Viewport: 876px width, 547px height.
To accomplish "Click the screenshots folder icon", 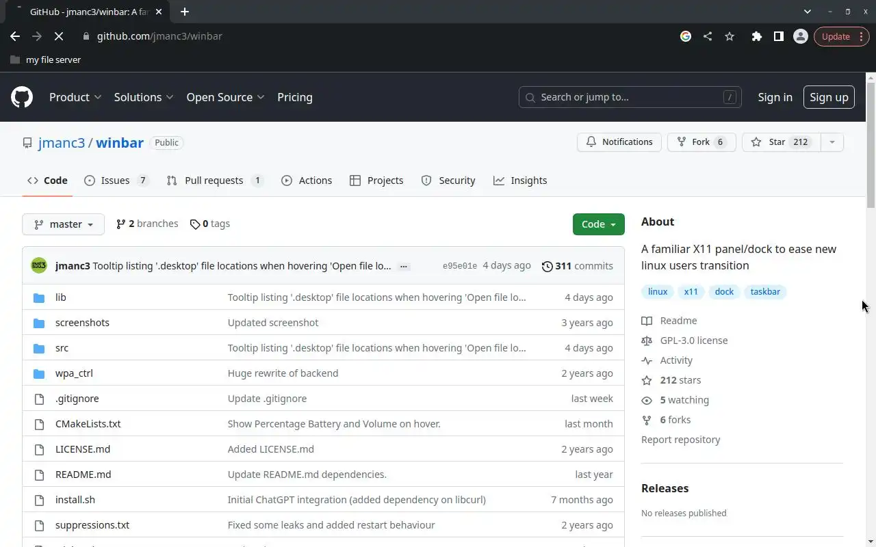I will point(39,323).
